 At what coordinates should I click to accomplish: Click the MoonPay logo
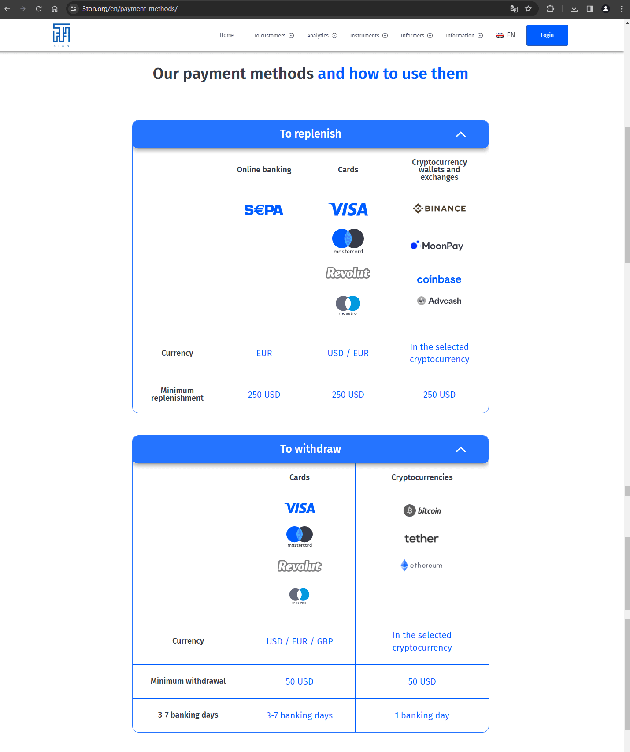click(437, 246)
